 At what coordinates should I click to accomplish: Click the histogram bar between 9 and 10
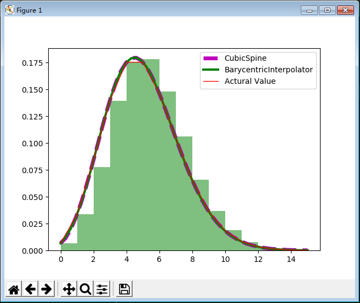pyautogui.click(x=217, y=231)
